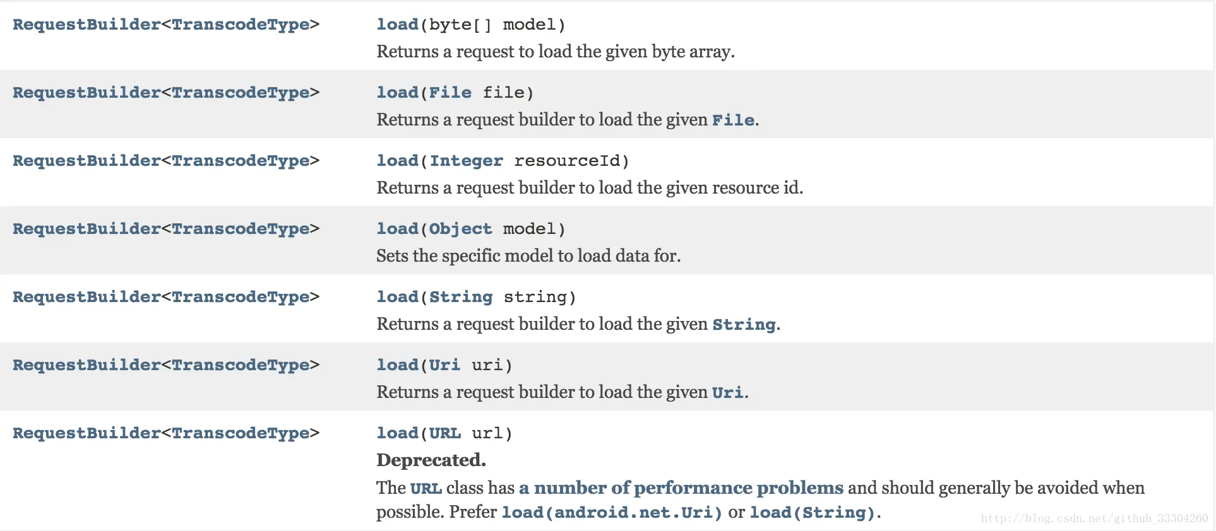Click the File type in load(File file)
Screen dimensions: 1216x531
tap(450, 93)
